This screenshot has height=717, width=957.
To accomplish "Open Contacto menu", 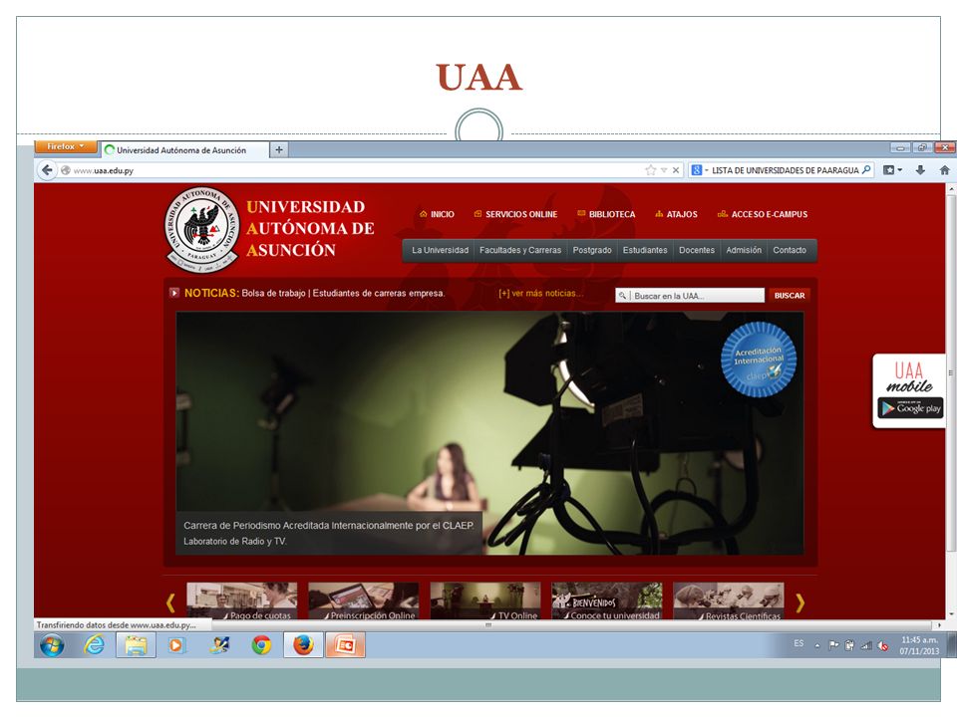I will click(790, 250).
